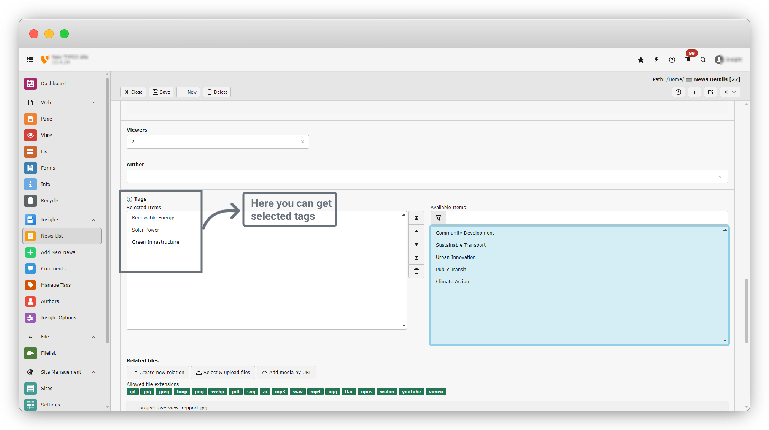Click the filter funnel icon

pyautogui.click(x=439, y=218)
